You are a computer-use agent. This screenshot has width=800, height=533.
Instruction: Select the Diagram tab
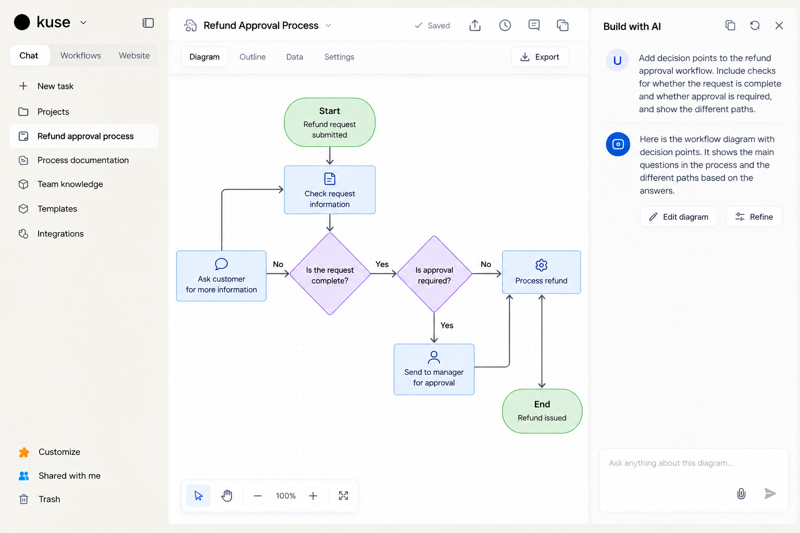[205, 57]
